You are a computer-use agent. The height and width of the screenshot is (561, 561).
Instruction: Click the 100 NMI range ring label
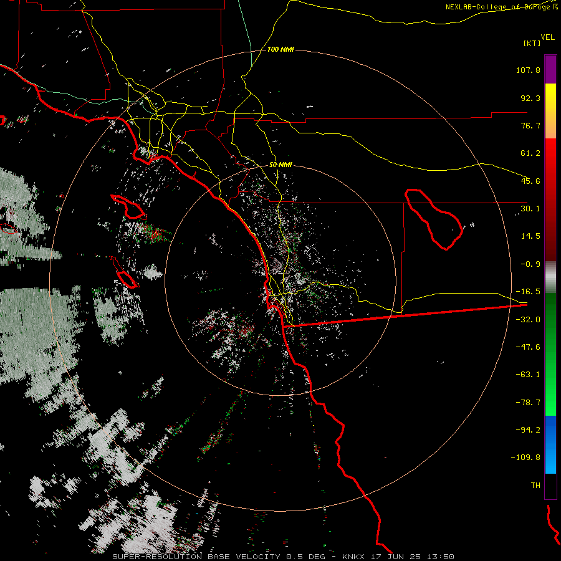pos(280,49)
